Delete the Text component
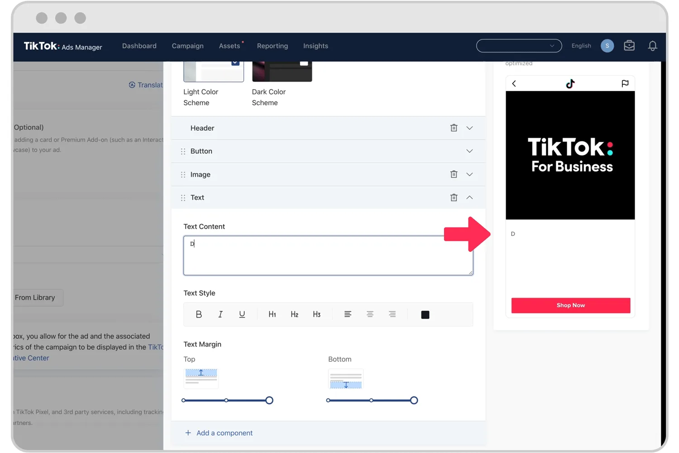 [454, 198]
